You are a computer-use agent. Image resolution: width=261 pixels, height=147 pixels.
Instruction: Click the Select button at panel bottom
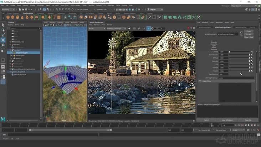coord(206,120)
